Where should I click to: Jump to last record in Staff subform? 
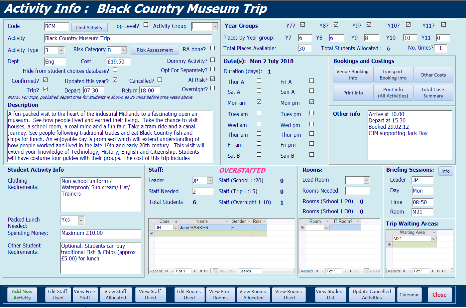tap(200, 271)
